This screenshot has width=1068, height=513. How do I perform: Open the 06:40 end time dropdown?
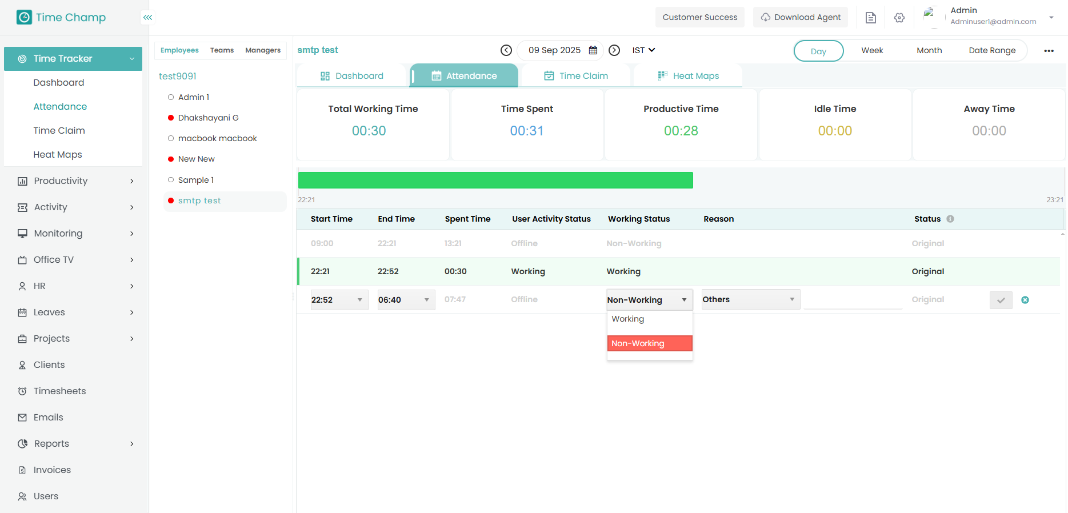pos(406,300)
